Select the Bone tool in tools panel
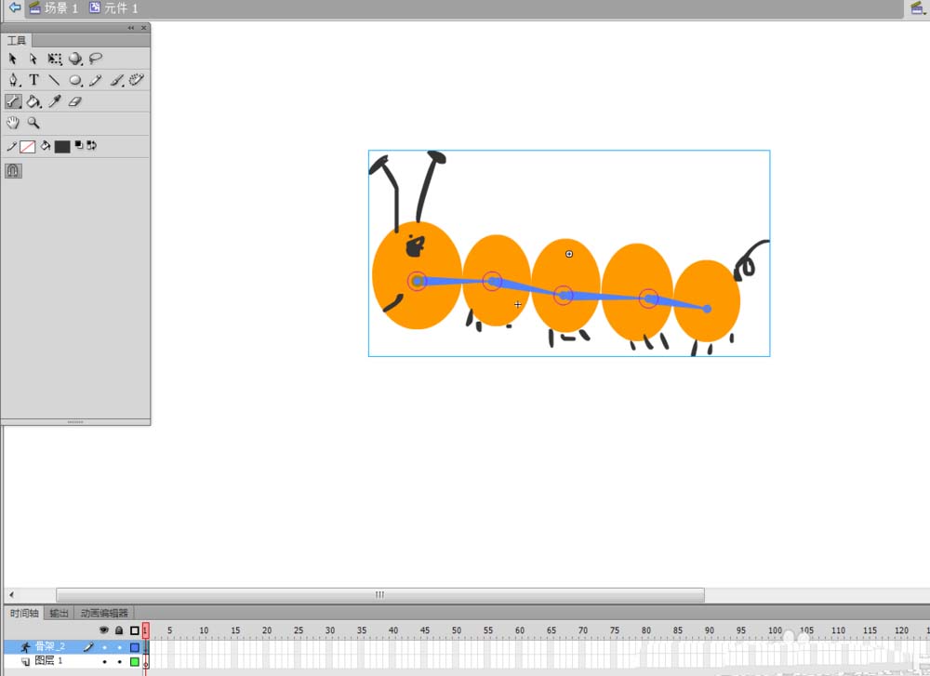 [x=13, y=101]
